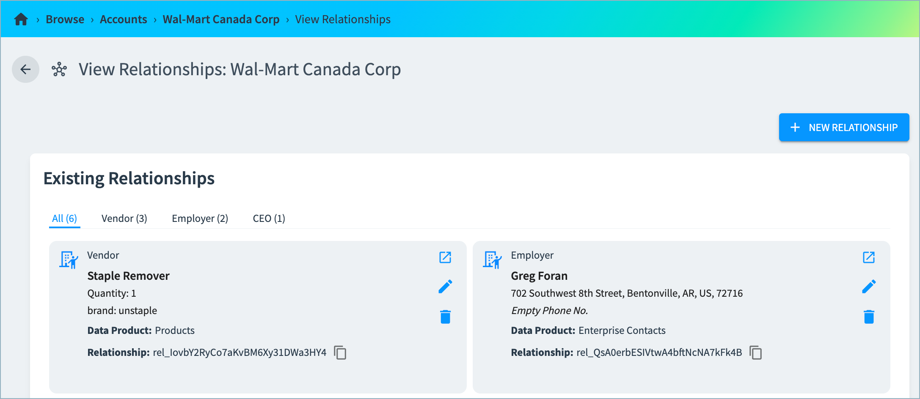The image size is (920, 399).
Task: Click 'Data Product: Products' text
Action: (141, 331)
